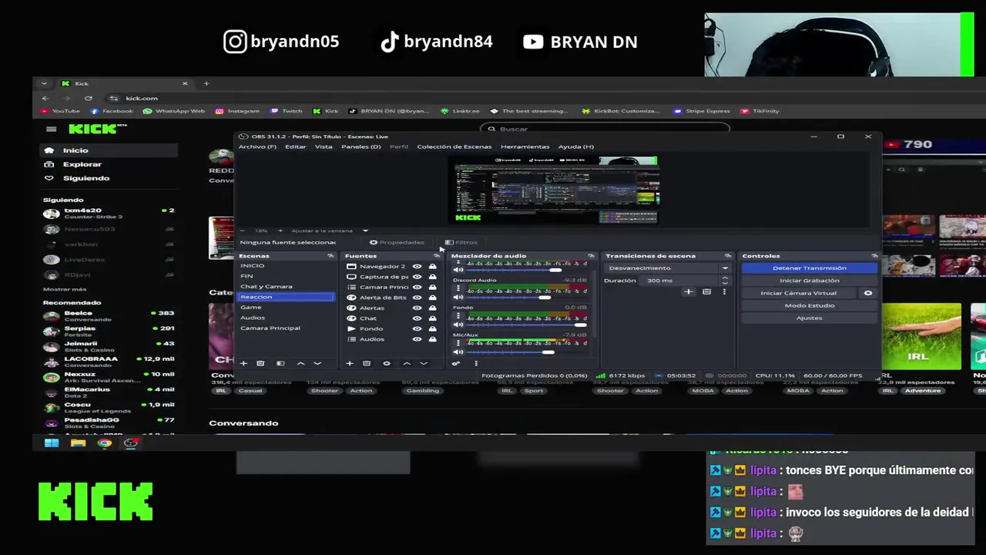Move scene down in Escenas panel

pyautogui.click(x=317, y=363)
